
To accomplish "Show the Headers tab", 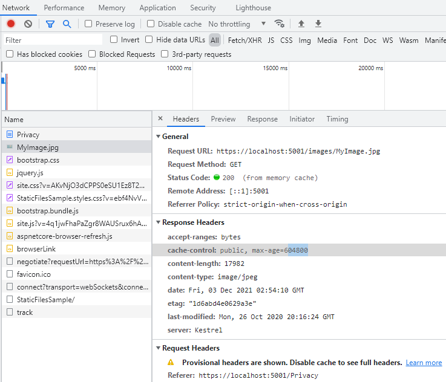I will (x=186, y=119).
